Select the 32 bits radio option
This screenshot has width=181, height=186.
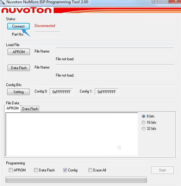click(144, 128)
